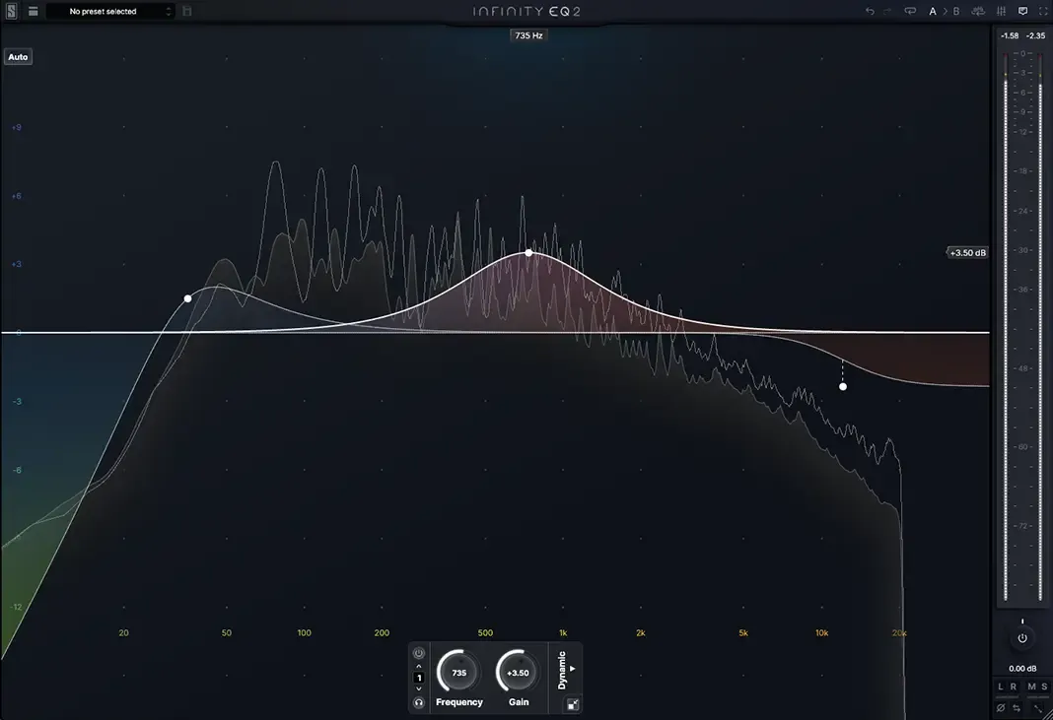Copy A to B with the arrow
This screenshot has height=720, width=1053.
(x=945, y=12)
